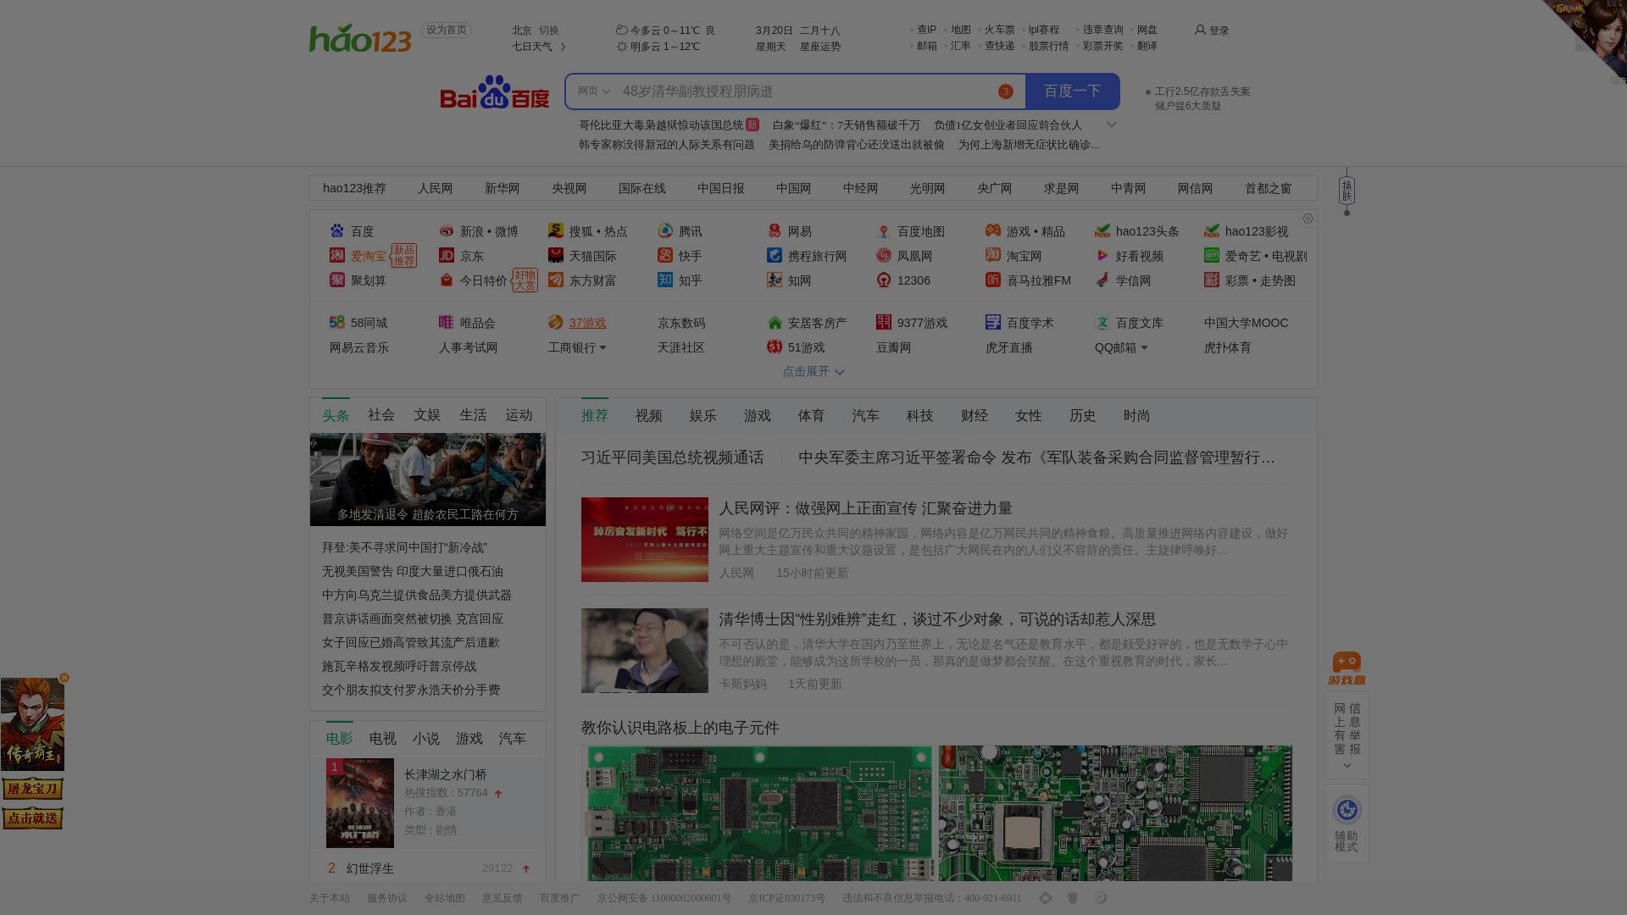Select the 社会 news tab
The width and height of the screenshot is (1627, 915).
point(381,415)
